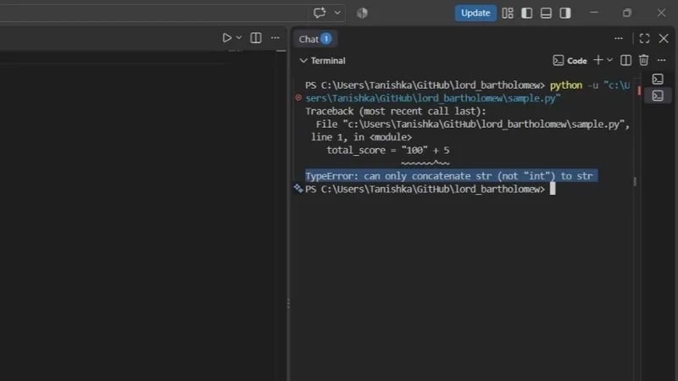Toggle the bottom panel visibility

[546, 14]
